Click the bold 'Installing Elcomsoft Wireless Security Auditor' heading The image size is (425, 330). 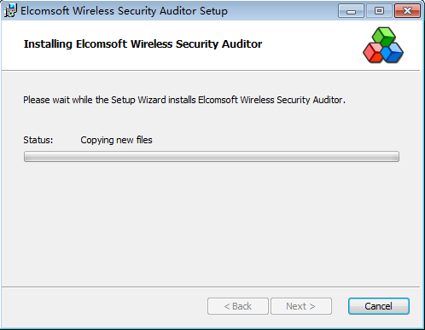pyautogui.click(x=143, y=44)
